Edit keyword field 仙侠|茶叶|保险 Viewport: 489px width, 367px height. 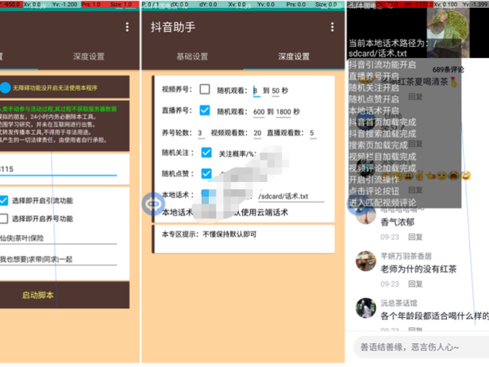[58, 238]
